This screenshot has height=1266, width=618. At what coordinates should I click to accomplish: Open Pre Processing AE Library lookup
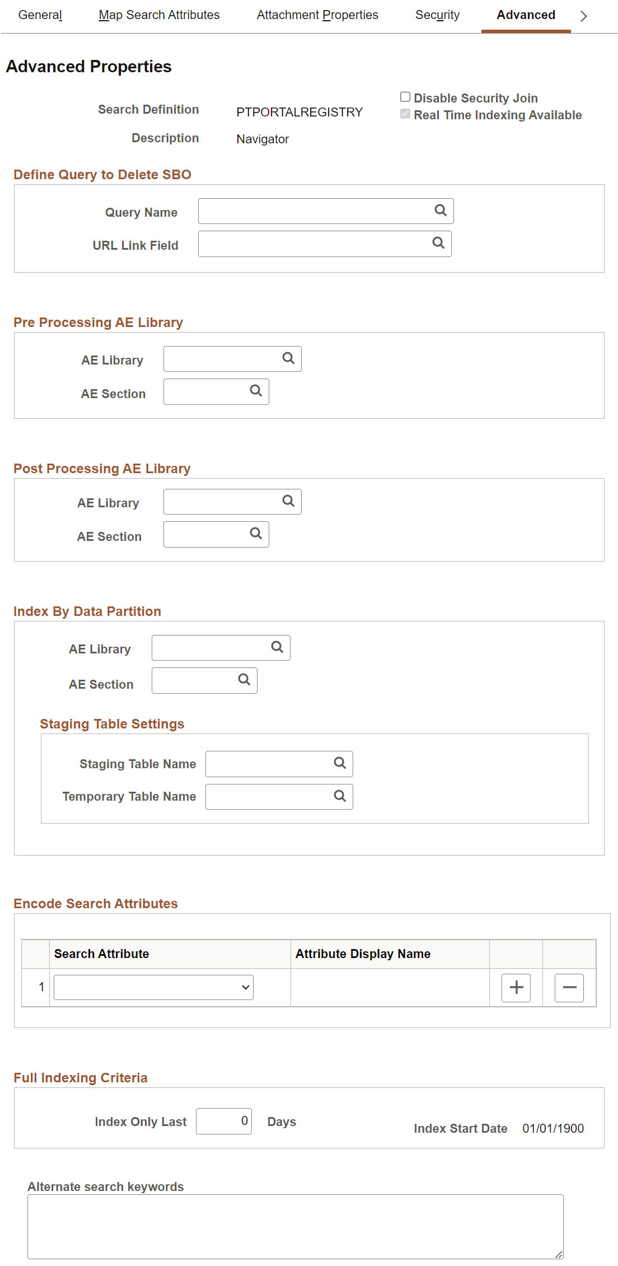click(288, 358)
